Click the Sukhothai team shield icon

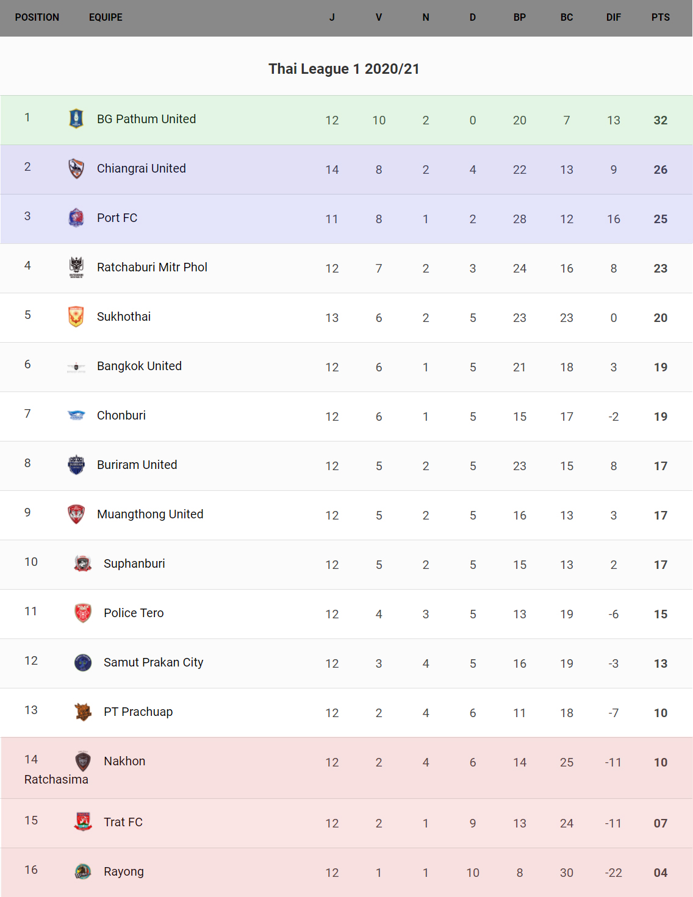76,316
